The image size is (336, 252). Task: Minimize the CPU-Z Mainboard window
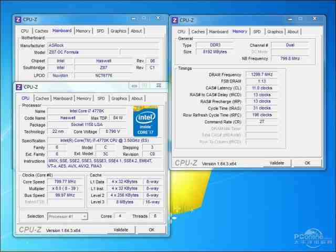point(133,19)
